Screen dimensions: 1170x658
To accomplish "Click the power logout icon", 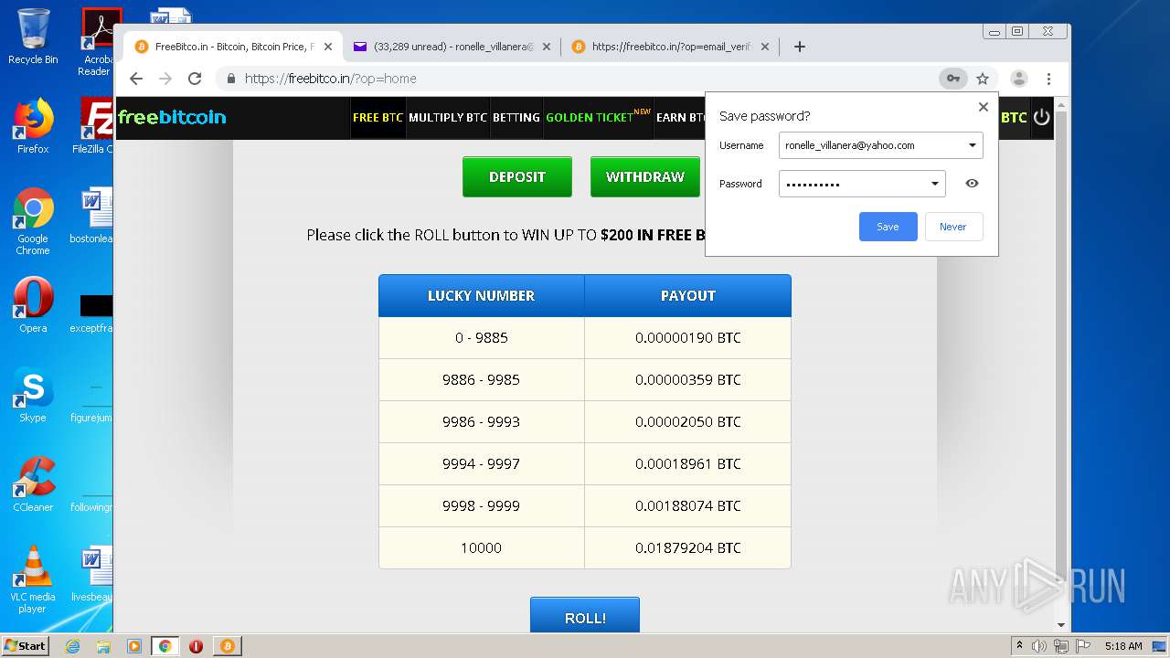I will pyautogui.click(x=1041, y=118).
